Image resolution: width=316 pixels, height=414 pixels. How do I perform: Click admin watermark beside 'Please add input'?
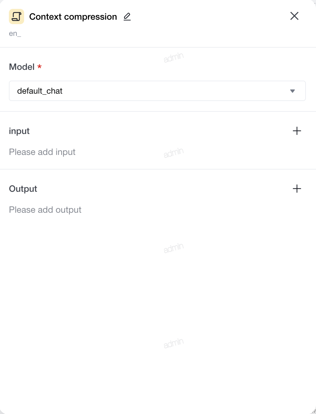174,152
